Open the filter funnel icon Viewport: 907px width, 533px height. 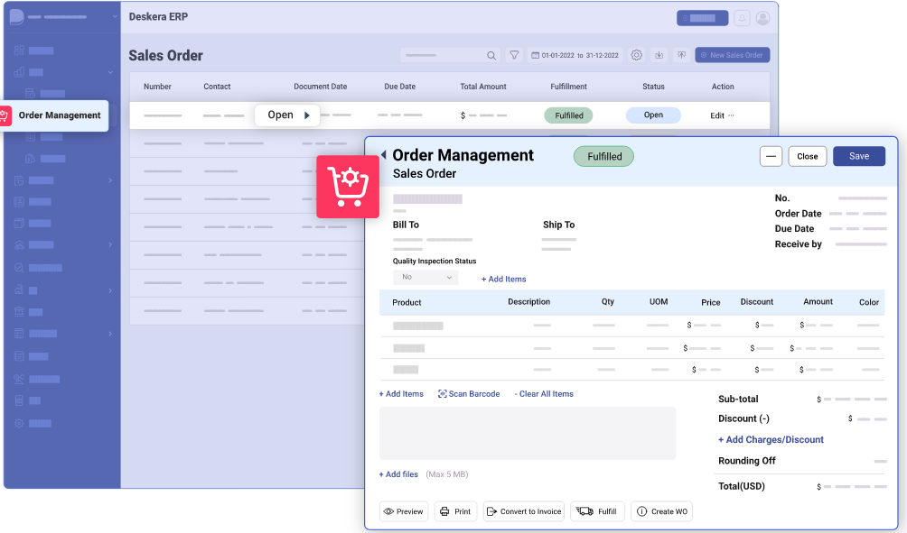[x=514, y=55]
